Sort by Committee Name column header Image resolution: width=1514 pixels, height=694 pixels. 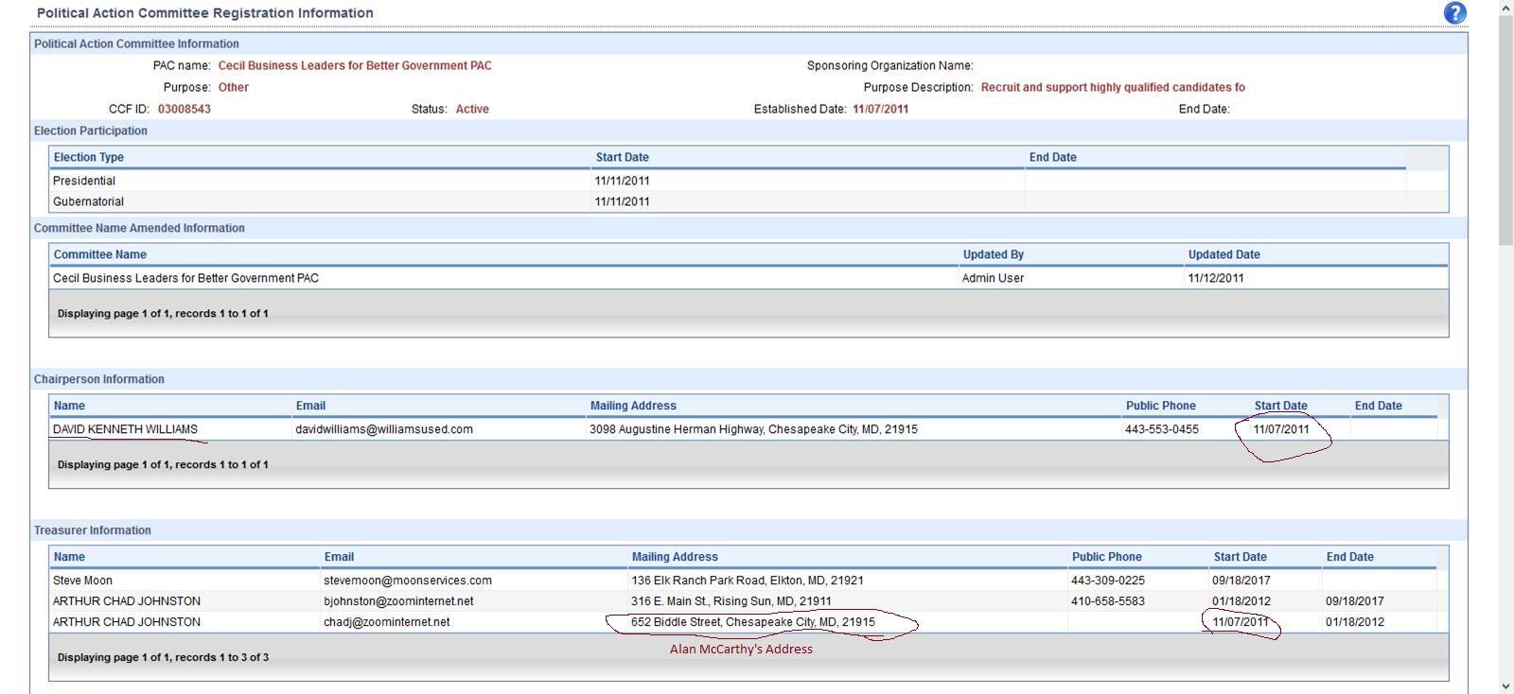99,254
